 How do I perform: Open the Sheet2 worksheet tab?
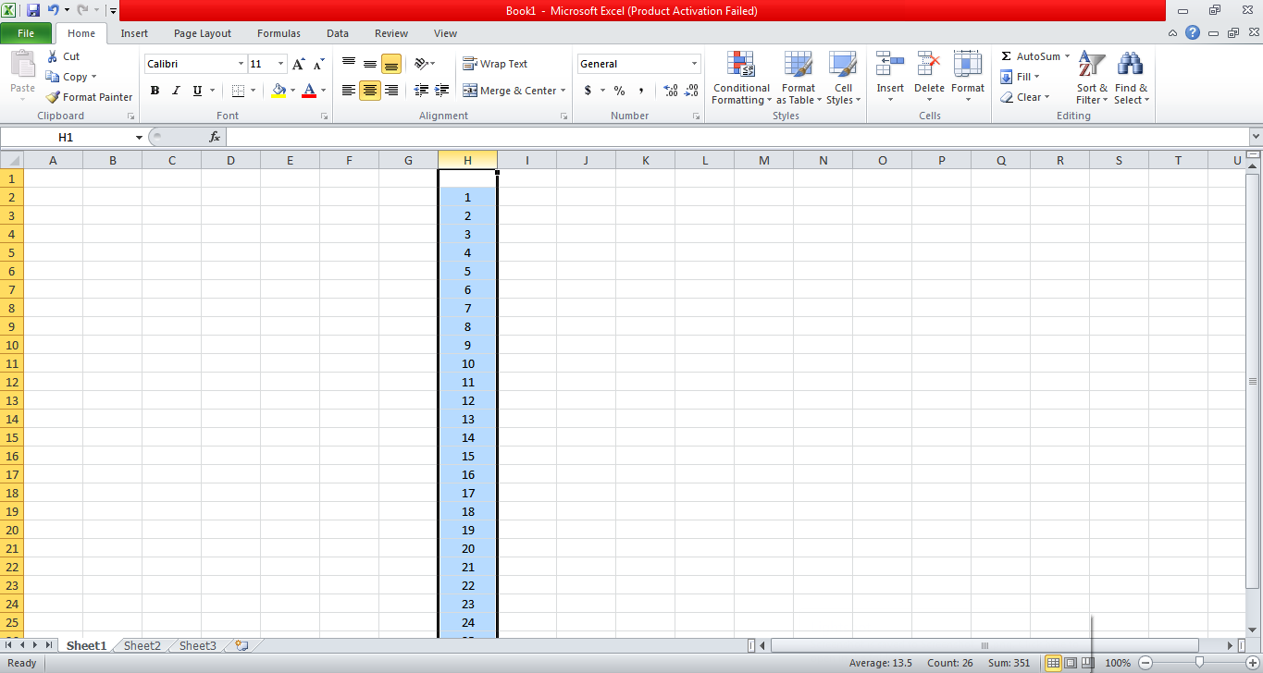tap(142, 646)
